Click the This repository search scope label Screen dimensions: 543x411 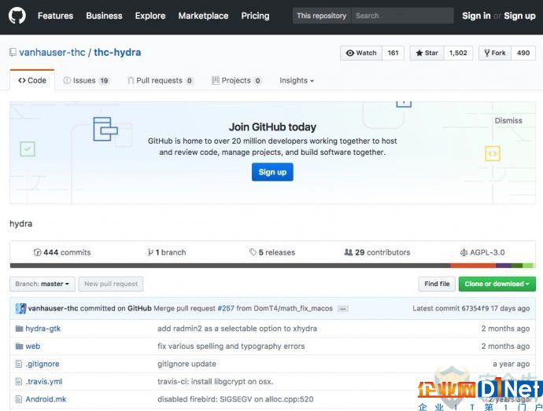[x=322, y=16]
